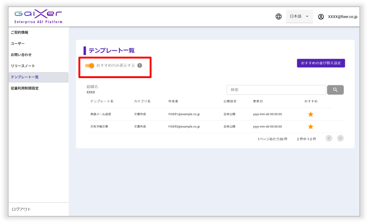
Task: Click the 英語メール返信 template row
Action: tap(101, 114)
